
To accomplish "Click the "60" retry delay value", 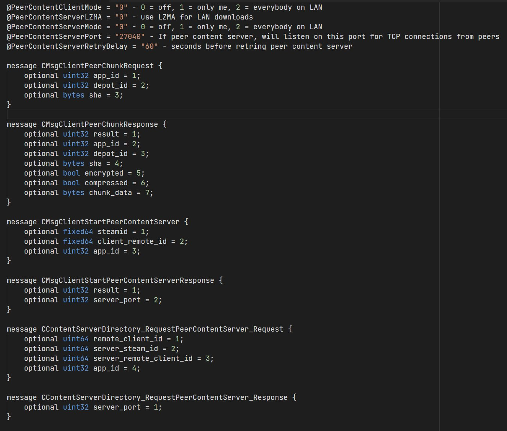I will tap(149, 46).
